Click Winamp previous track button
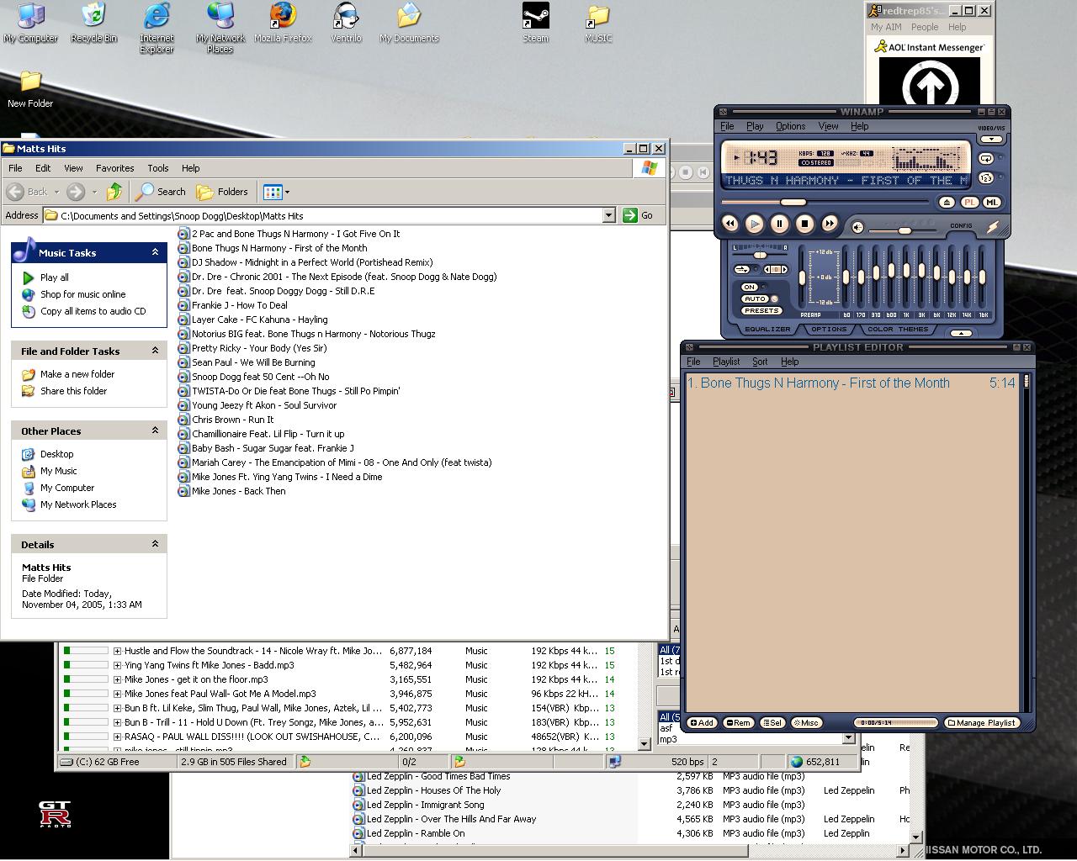Viewport: 1077px width, 861px height. pyautogui.click(x=729, y=223)
